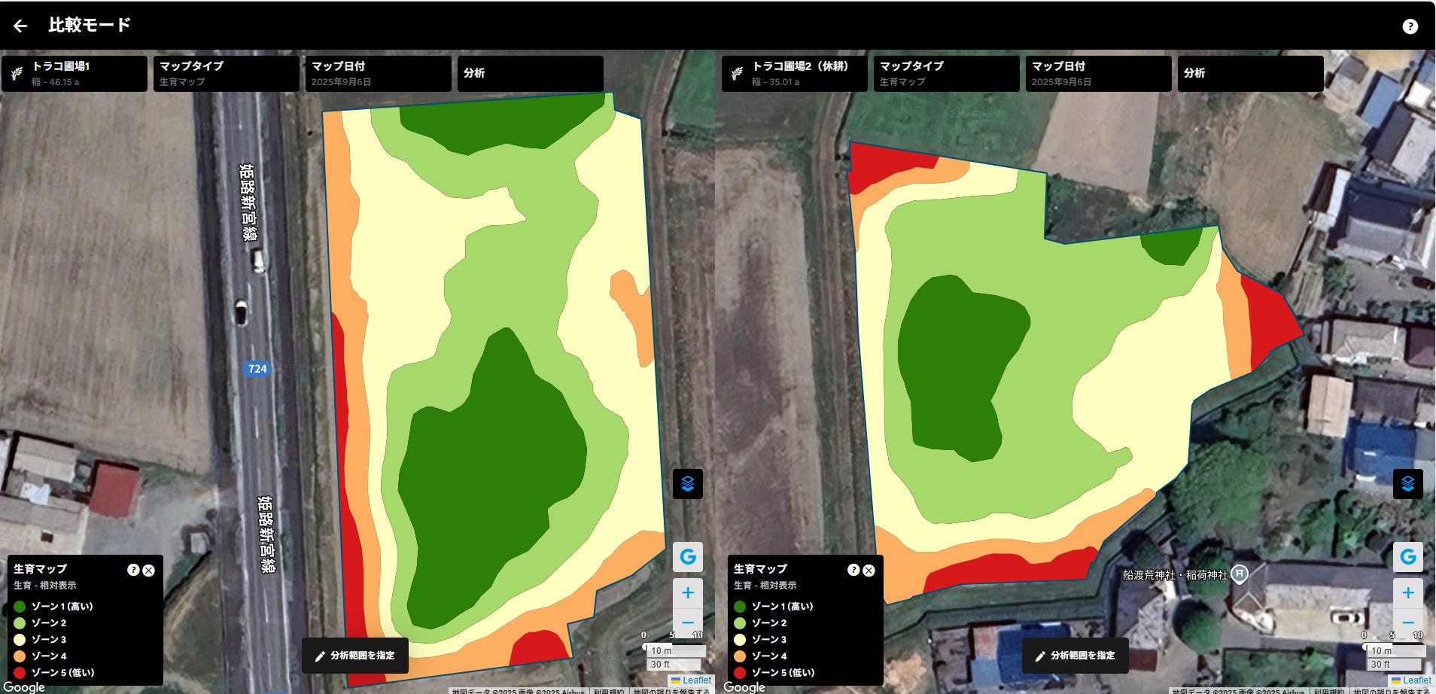1436x694 pixels.
Task: Click the red ゾーン5 swatch in left legend
Action: click(x=20, y=673)
